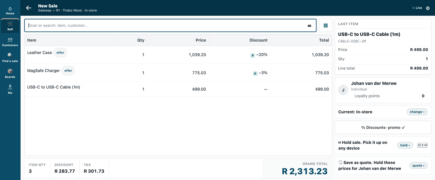
Task: Click the promo badge on the −3% discount
Action: pos(255,73)
